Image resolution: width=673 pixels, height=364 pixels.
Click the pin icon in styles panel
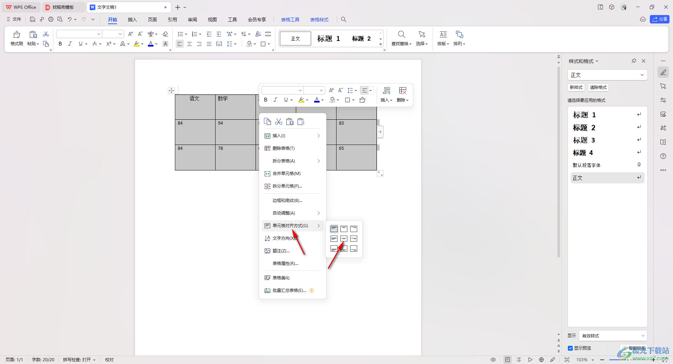(x=634, y=61)
